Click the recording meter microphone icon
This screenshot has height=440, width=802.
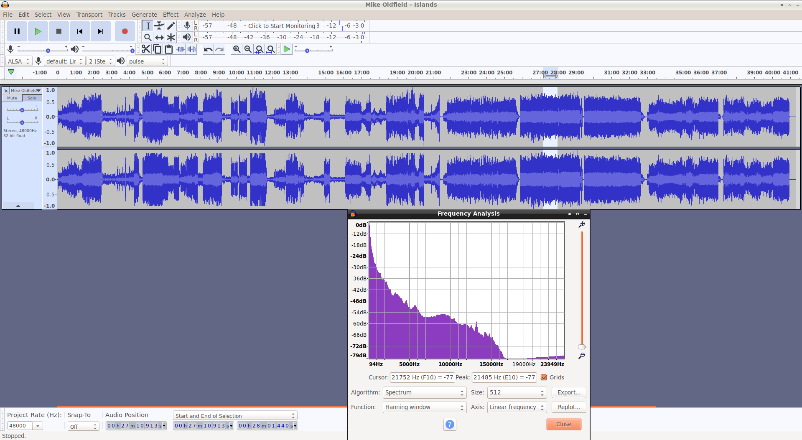187,26
